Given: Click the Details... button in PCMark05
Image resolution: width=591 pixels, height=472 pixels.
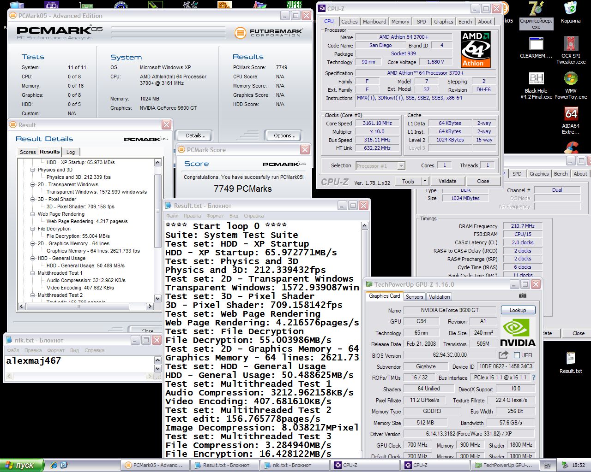Looking at the screenshot, I should [196, 136].
